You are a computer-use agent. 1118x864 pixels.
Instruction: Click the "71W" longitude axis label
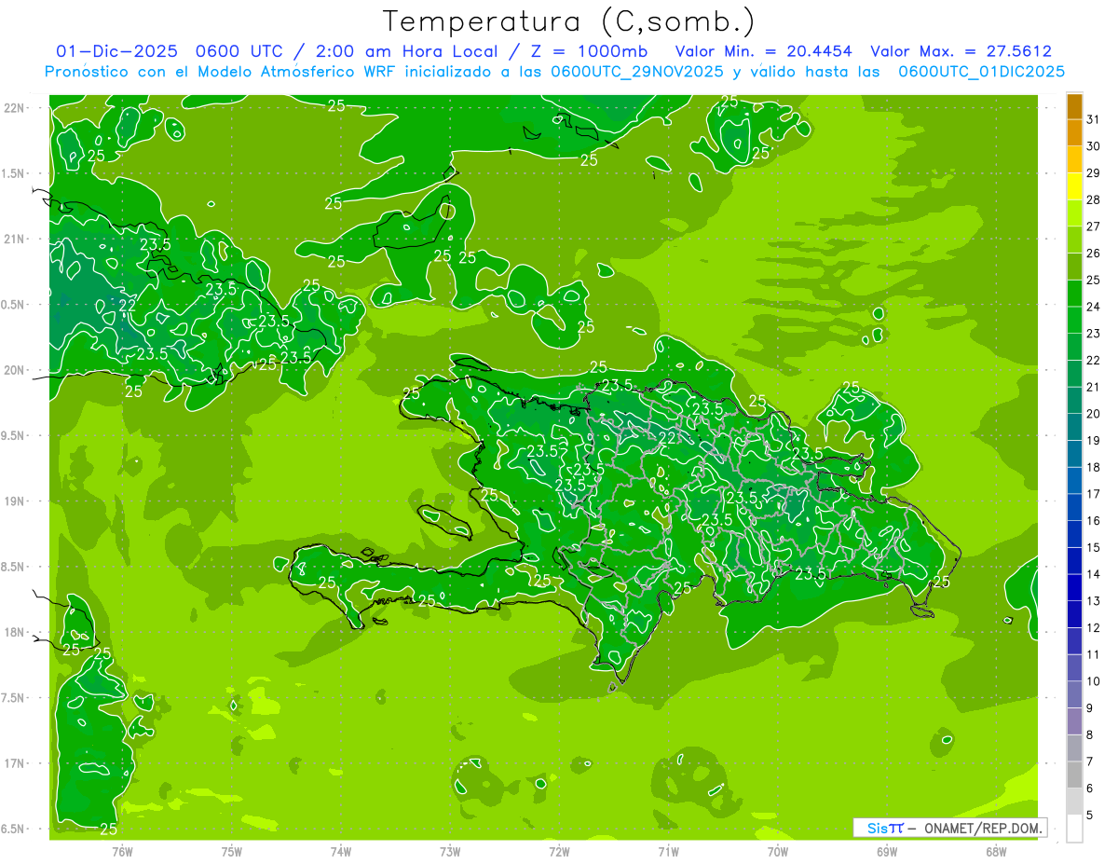tap(668, 852)
